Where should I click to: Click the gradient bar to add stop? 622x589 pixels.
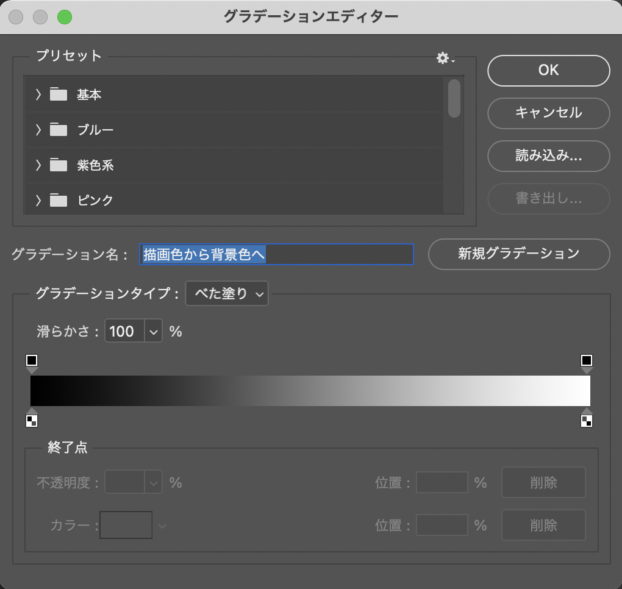[310, 391]
